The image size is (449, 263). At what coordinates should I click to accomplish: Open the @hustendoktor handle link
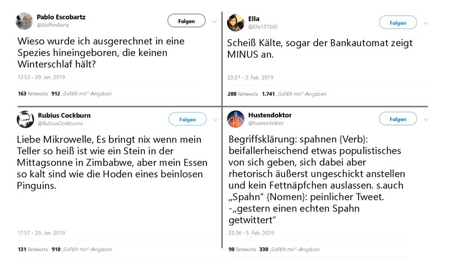[x=266, y=123]
